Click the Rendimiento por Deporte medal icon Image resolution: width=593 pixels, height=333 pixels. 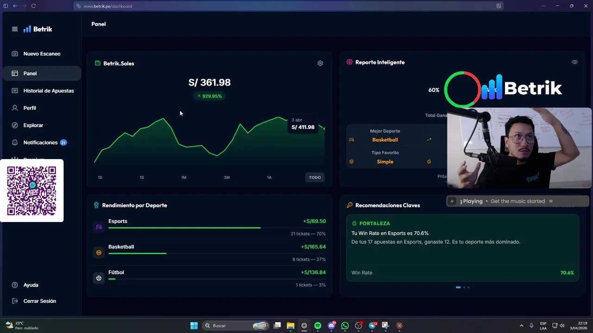(96, 205)
